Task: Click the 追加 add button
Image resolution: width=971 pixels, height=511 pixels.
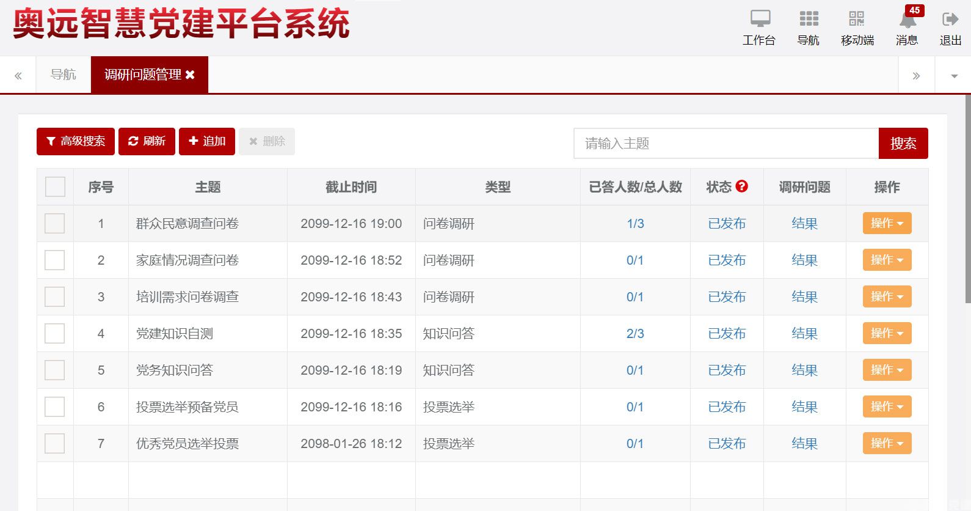Action: 207,141
